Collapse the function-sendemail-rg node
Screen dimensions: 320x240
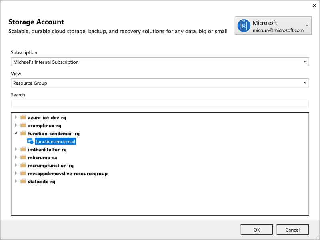[x=16, y=133]
